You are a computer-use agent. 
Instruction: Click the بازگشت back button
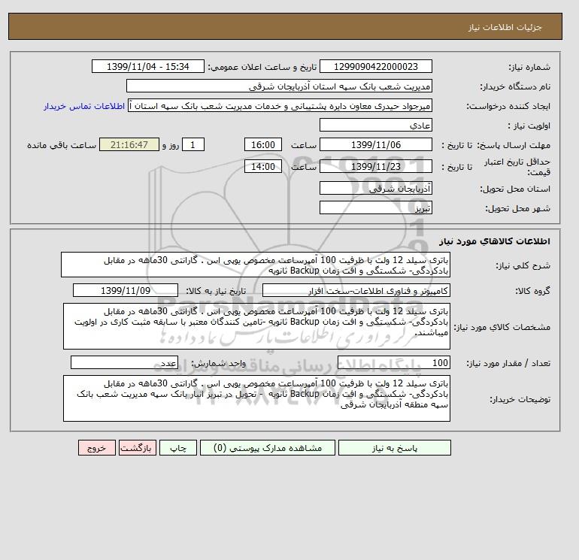(x=138, y=448)
